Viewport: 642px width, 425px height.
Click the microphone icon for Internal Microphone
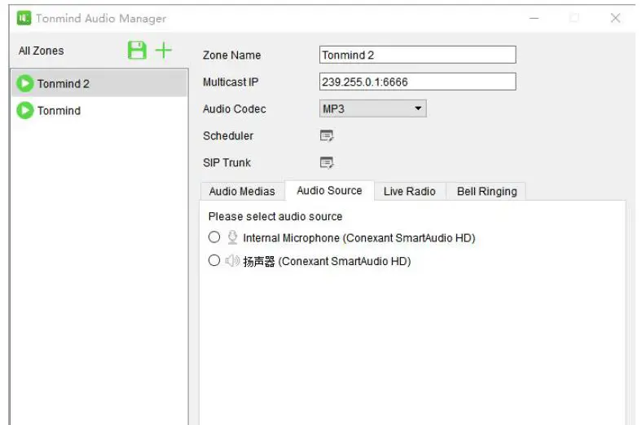(x=232, y=237)
